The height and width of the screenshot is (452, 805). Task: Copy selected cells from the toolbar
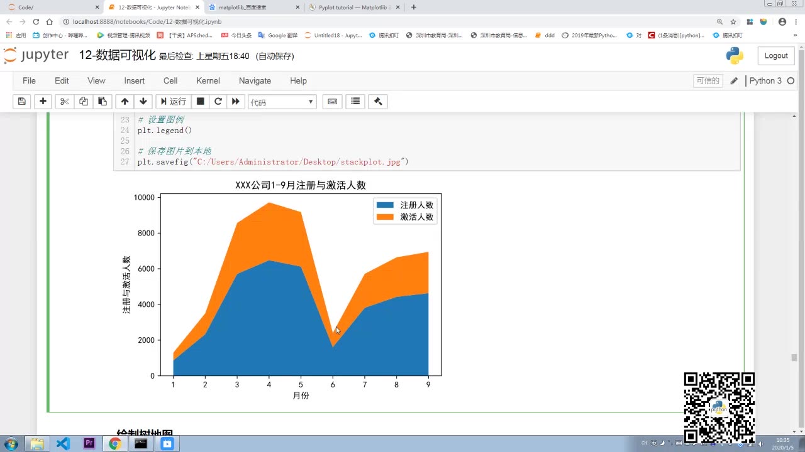click(84, 102)
